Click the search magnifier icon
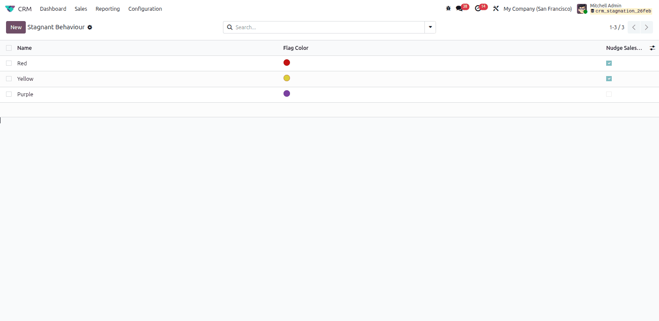Image resolution: width=659 pixels, height=321 pixels. click(230, 27)
